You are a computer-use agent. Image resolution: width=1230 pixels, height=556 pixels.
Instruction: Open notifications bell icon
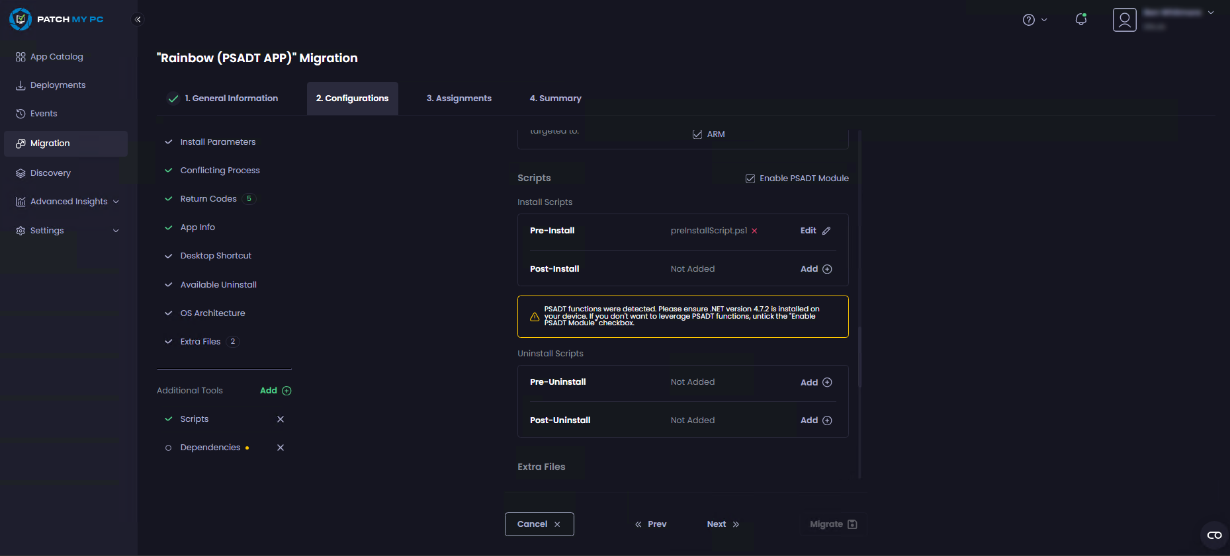click(1081, 19)
